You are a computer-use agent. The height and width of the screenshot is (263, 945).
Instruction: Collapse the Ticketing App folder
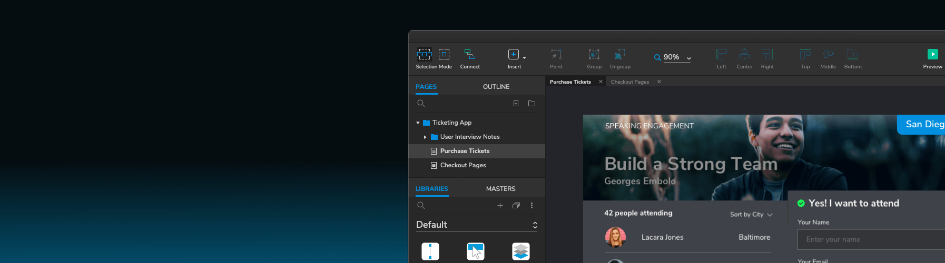pyautogui.click(x=418, y=123)
